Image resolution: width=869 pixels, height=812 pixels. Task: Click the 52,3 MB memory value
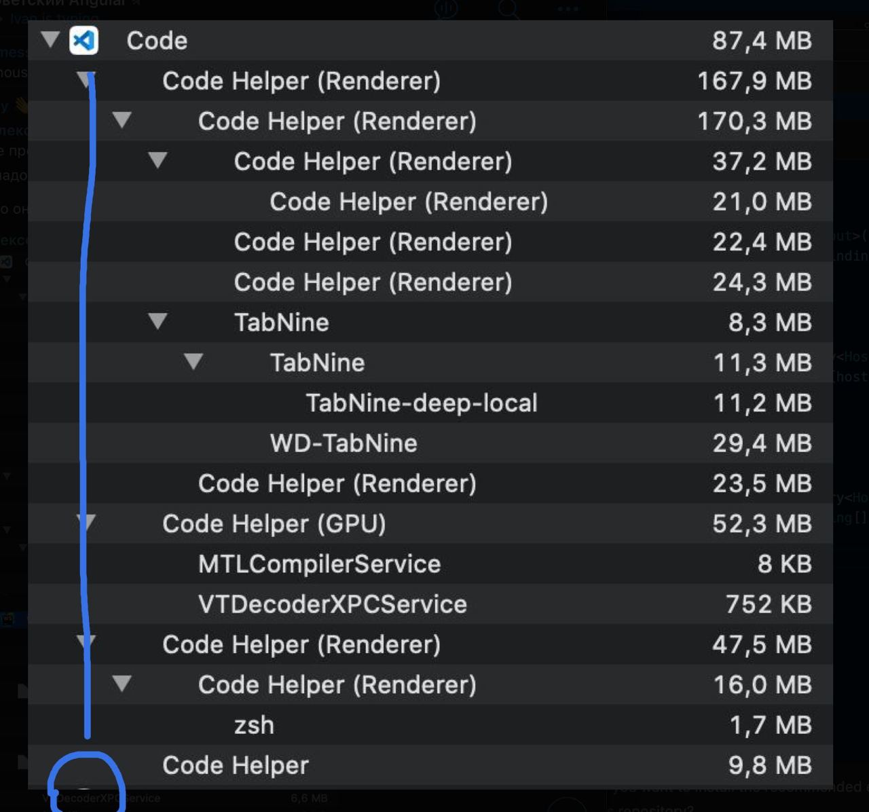(762, 524)
